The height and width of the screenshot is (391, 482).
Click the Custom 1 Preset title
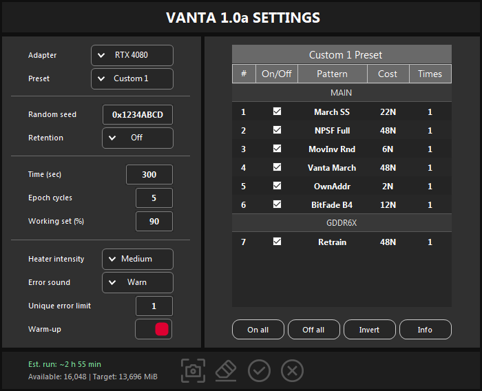point(346,55)
